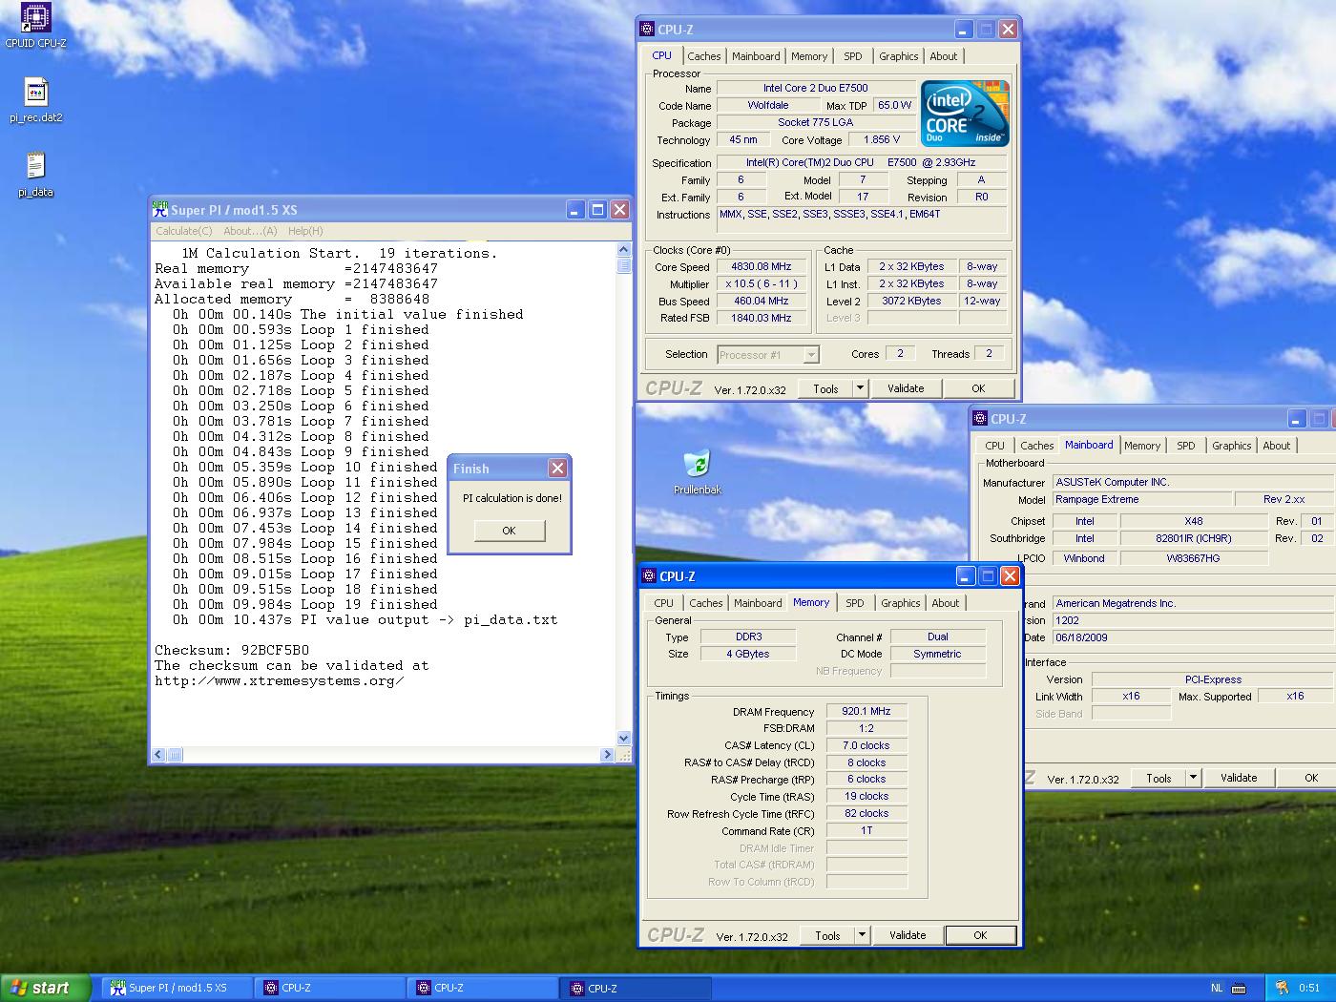Open Help menu in Super PI

[x=305, y=231]
